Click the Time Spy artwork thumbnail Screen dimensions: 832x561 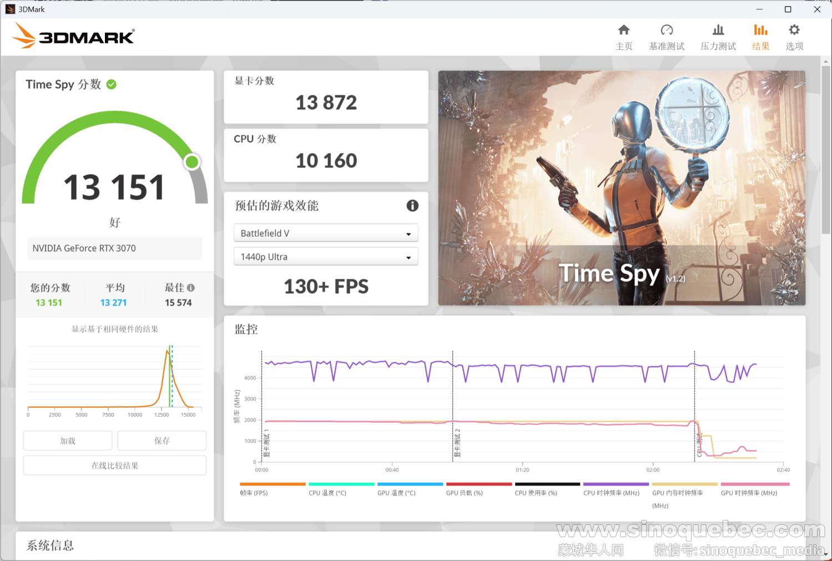[622, 188]
